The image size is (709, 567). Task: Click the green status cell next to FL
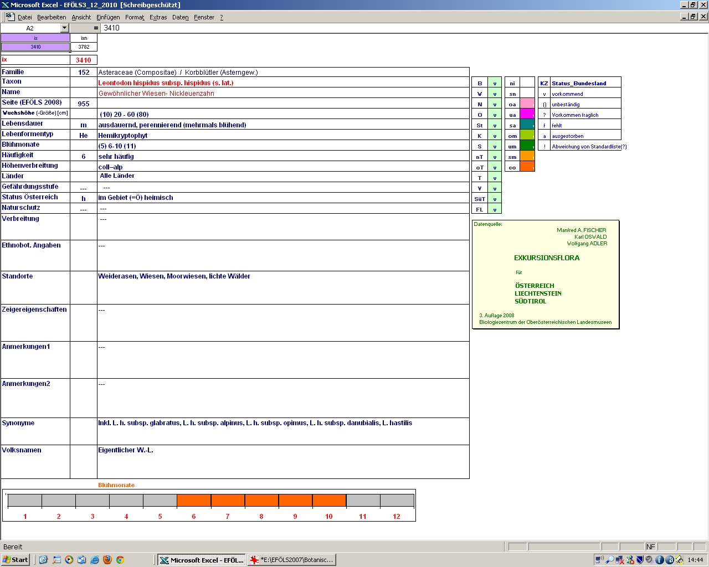coord(495,209)
